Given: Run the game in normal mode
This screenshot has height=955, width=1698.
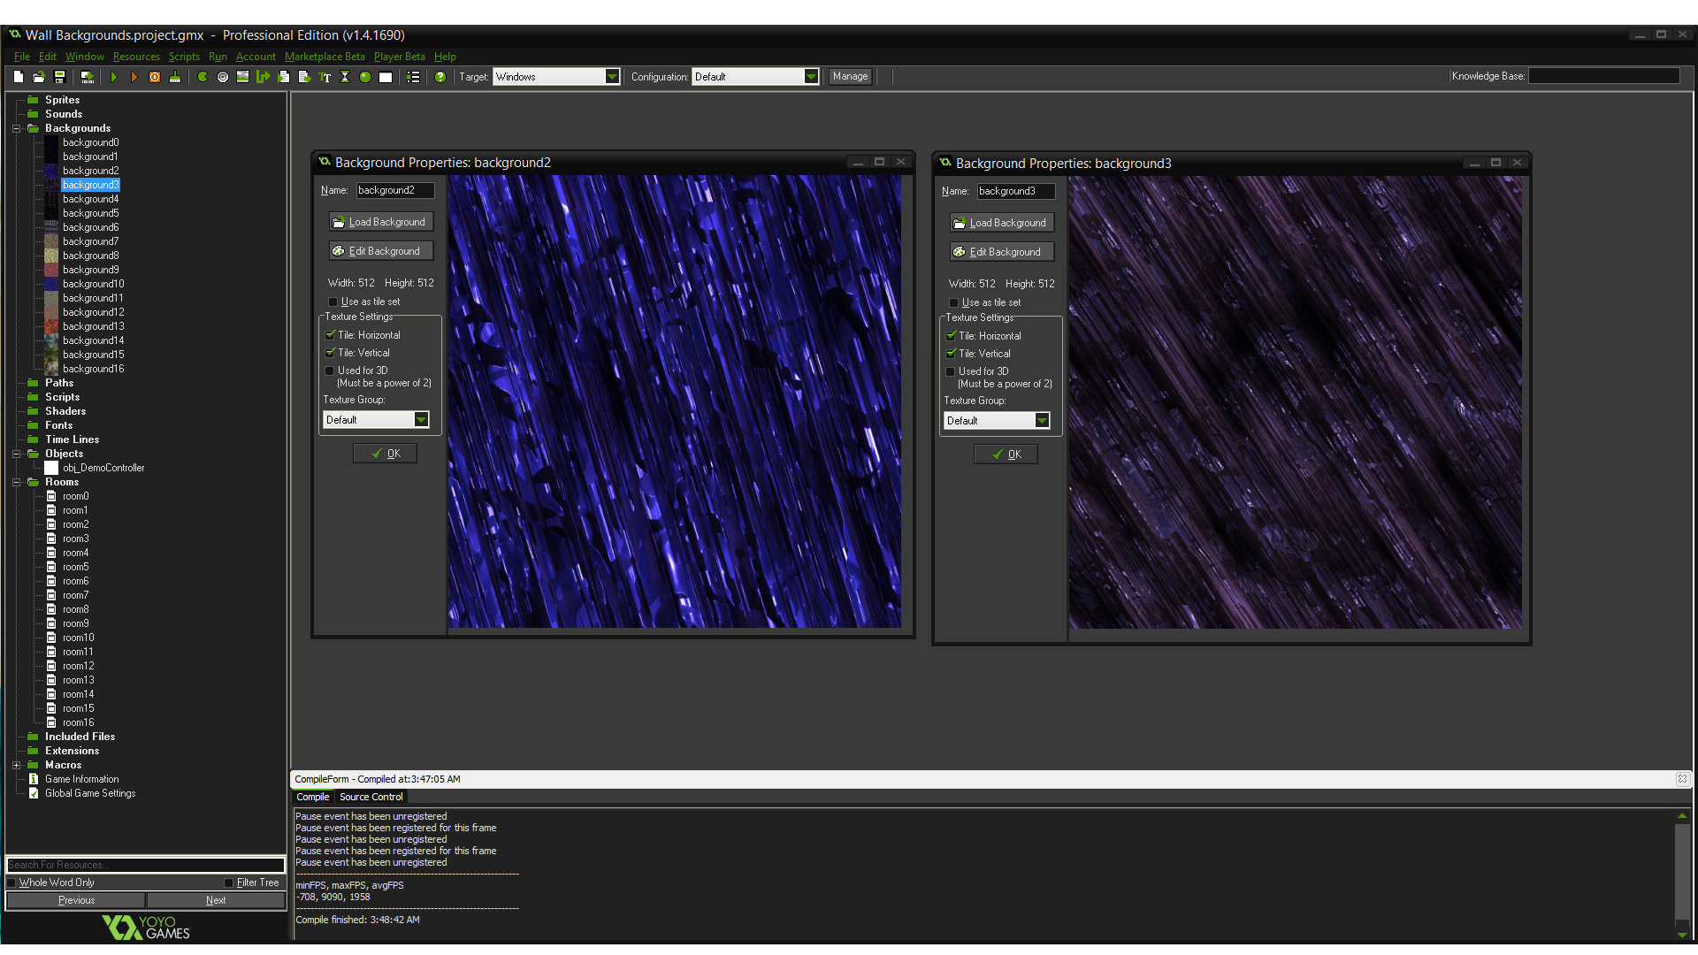Looking at the screenshot, I should click(x=114, y=77).
